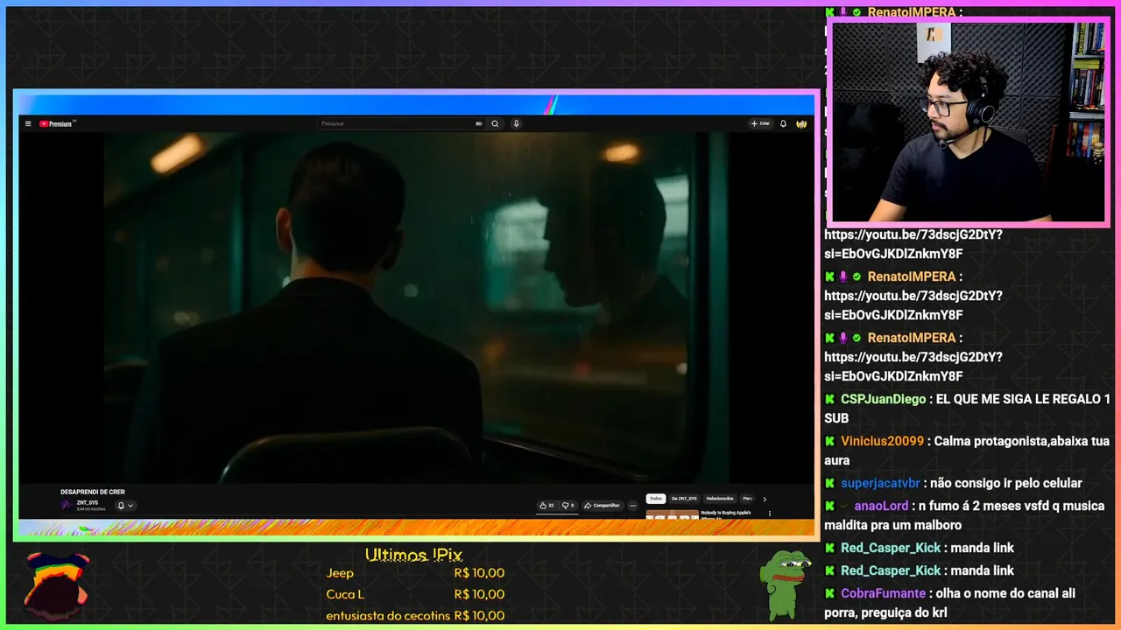Click the video player to pause
This screenshot has height=630, width=1121.
tap(416, 306)
